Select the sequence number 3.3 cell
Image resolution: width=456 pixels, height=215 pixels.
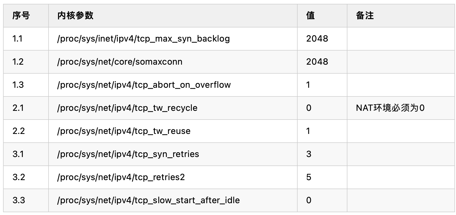click(26, 200)
